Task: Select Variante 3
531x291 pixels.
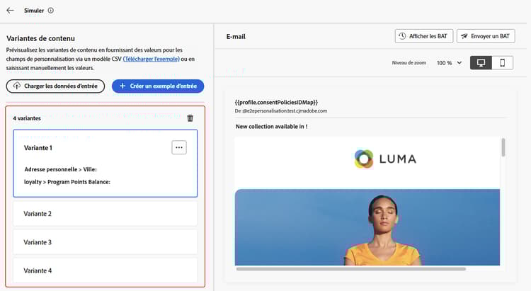Action: (x=105, y=242)
